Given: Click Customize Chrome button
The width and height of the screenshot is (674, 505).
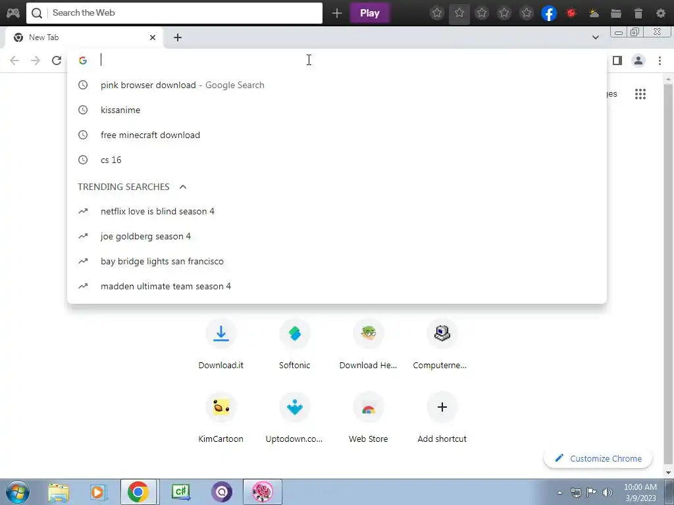Looking at the screenshot, I should point(598,458).
